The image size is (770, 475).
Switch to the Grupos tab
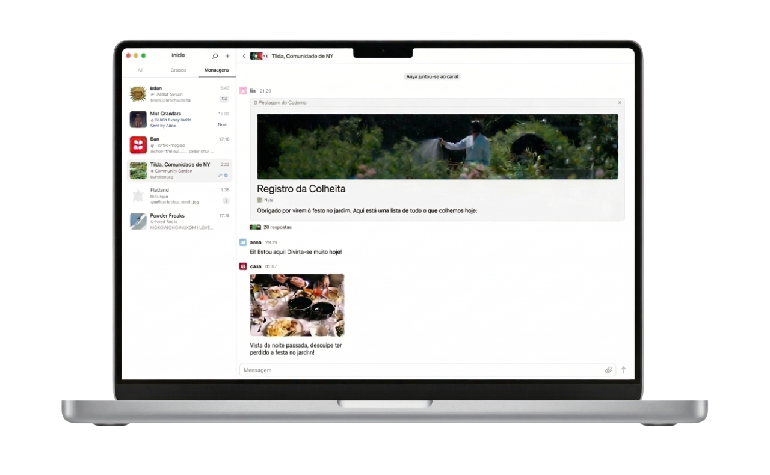(178, 70)
